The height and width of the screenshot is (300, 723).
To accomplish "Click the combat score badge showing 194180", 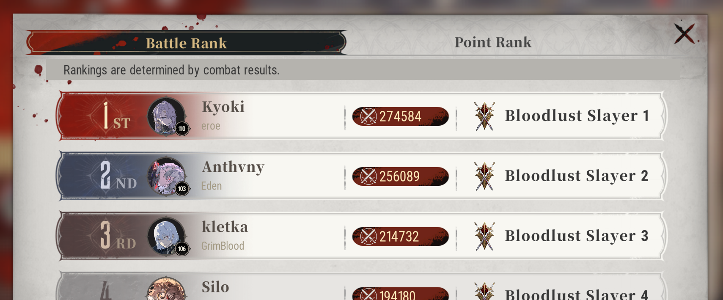I will click(400, 294).
